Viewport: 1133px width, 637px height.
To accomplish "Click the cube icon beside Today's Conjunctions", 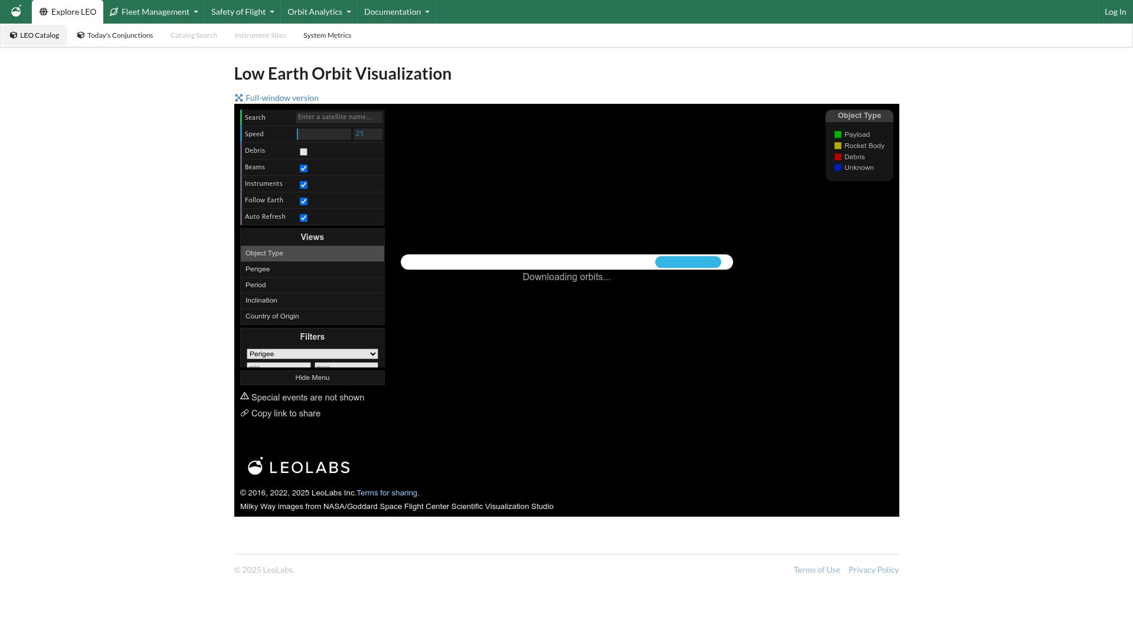I will pos(81,35).
